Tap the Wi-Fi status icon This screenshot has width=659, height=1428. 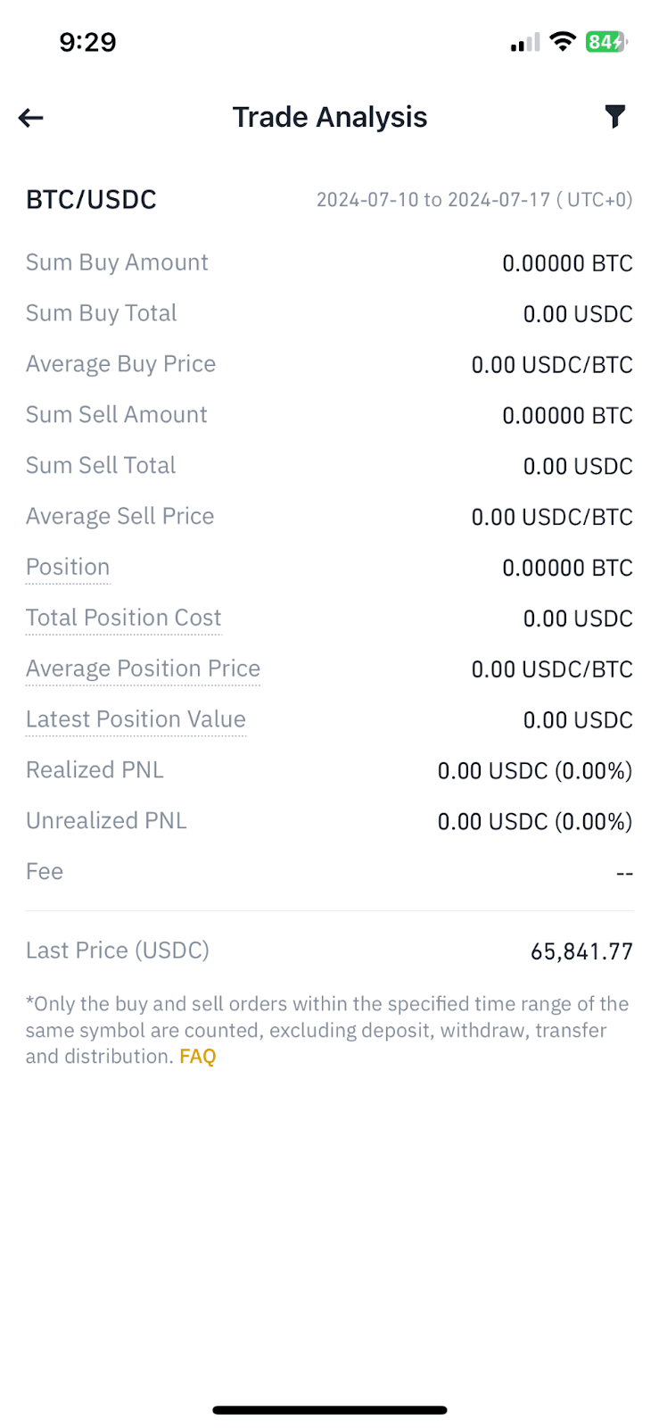563,41
